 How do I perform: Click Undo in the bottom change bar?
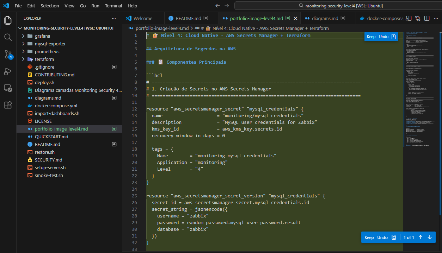(382, 238)
